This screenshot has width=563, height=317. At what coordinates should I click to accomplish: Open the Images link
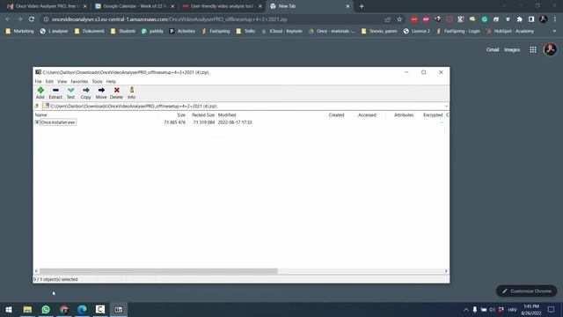pos(512,49)
